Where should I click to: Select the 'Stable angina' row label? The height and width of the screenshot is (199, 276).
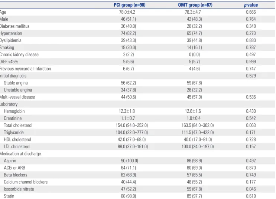point(16,83)
